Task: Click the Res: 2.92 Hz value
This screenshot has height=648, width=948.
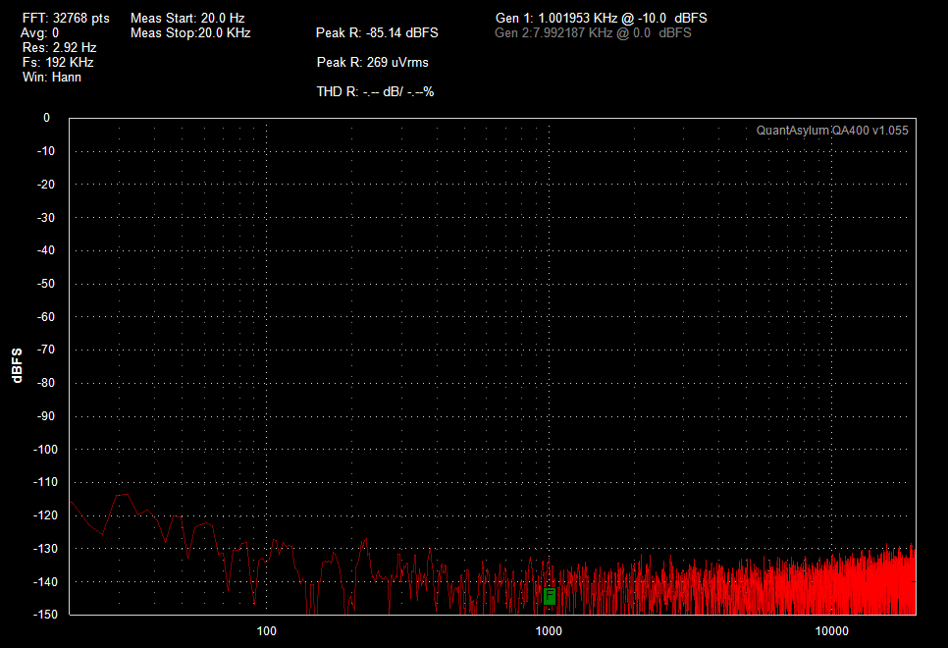Action: [x=59, y=47]
